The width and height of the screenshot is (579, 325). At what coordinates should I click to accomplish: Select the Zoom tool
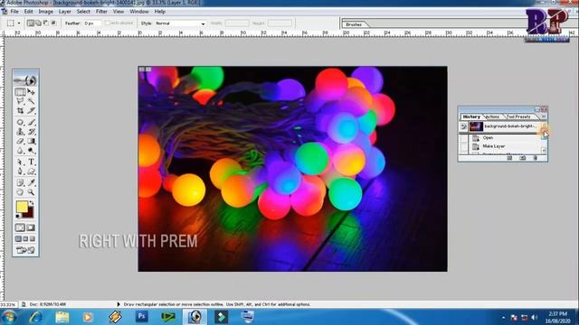[x=32, y=192]
